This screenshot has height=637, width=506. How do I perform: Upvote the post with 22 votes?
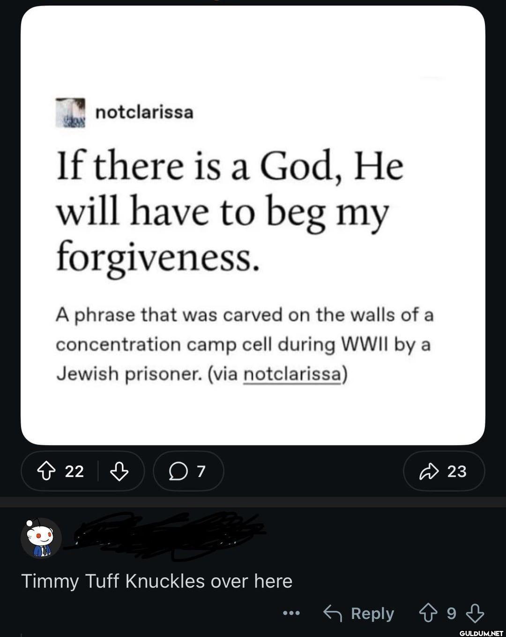[47, 471]
